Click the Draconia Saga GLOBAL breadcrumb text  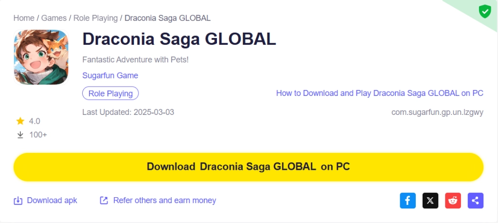[x=167, y=18]
